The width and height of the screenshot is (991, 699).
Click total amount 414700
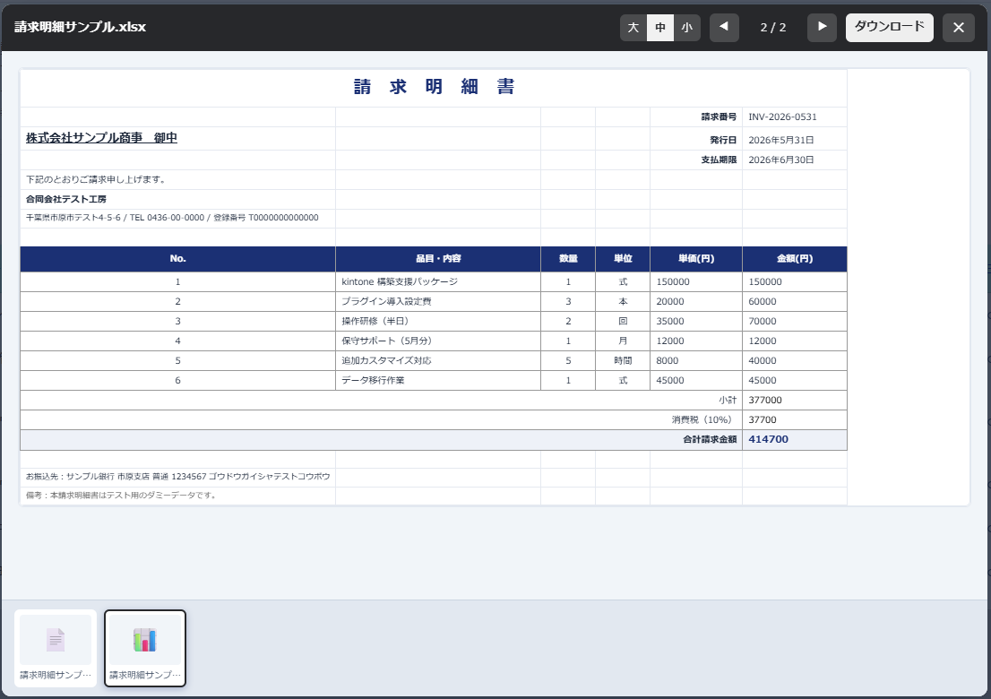point(768,439)
